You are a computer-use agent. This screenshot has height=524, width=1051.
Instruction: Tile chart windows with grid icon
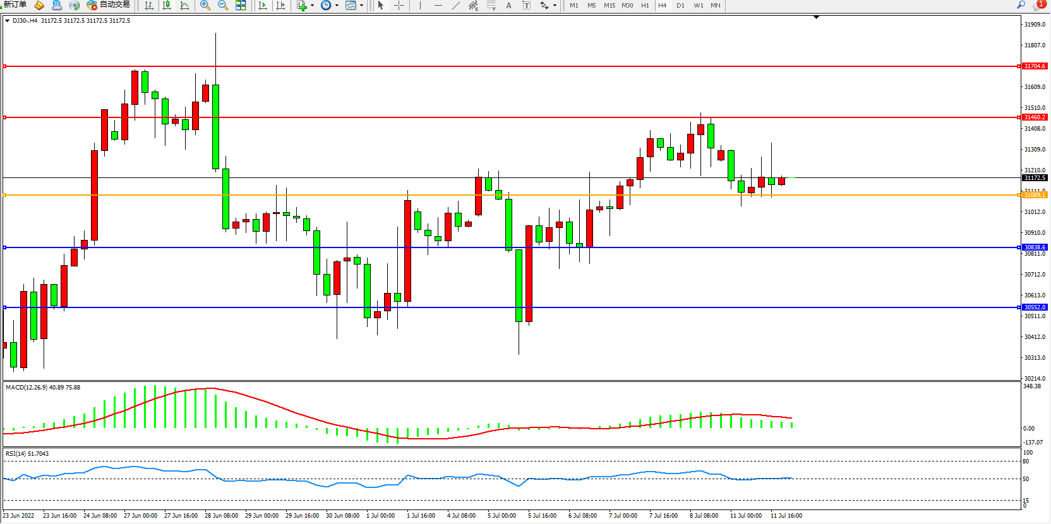[x=241, y=6]
